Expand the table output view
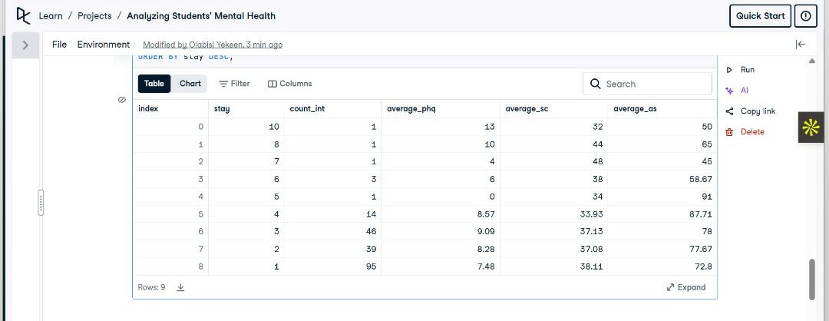Image resolution: width=829 pixels, height=321 pixels. pyautogui.click(x=685, y=287)
